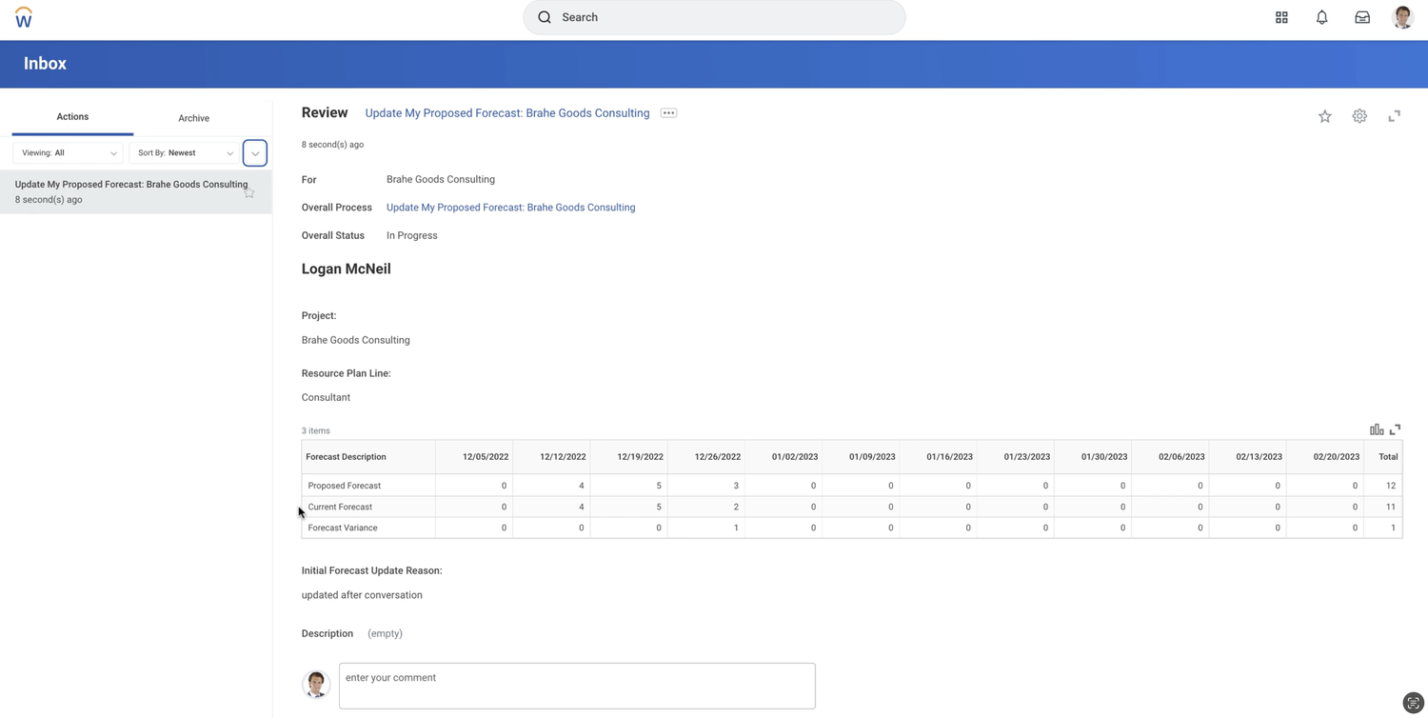Image resolution: width=1428 pixels, height=718 pixels.
Task: Expand the forecast table to full screen
Action: pyautogui.click(x=1396, y=429)
